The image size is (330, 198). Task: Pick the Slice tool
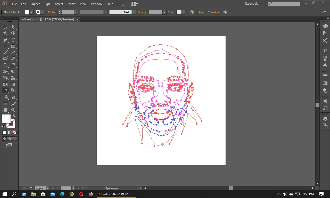coord(13,104)
